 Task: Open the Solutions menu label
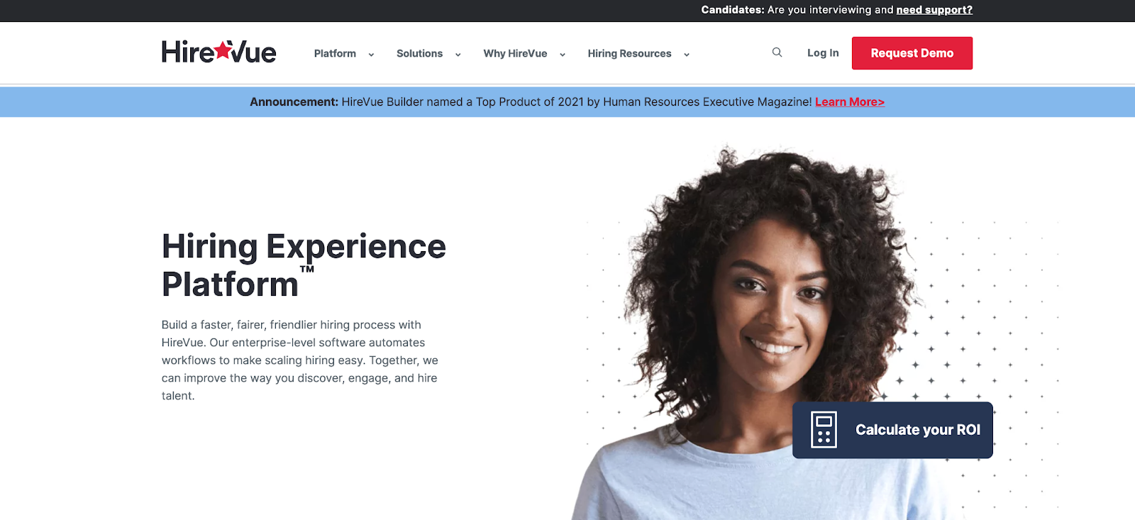(419, 53)
